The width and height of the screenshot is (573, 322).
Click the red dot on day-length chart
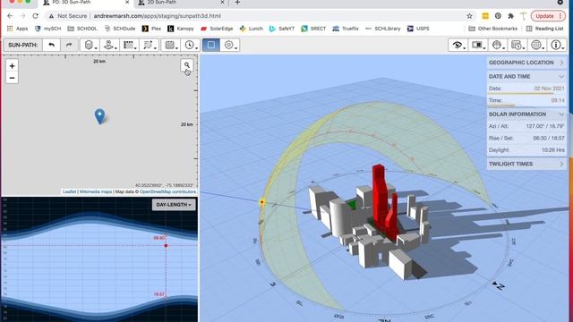[166, 246]
